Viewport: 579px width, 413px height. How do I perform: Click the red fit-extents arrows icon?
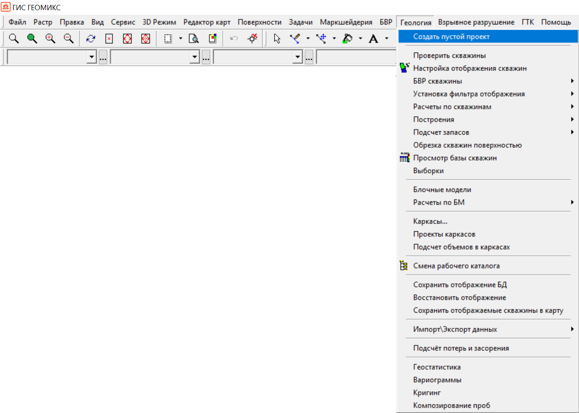(127, 39)
